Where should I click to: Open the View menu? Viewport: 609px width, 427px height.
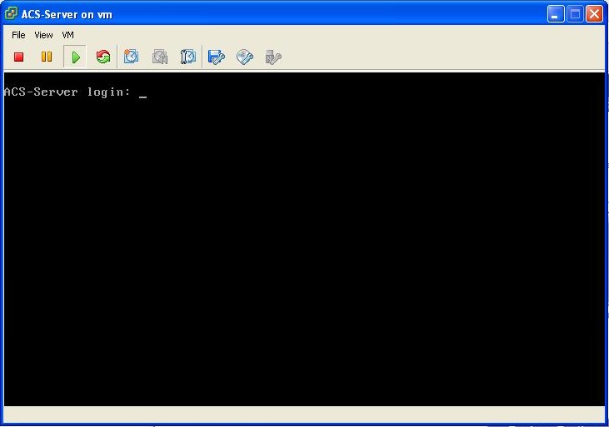(x=43, y=35)
